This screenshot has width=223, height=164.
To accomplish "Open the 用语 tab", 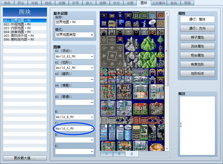I will tap(187, 3).
